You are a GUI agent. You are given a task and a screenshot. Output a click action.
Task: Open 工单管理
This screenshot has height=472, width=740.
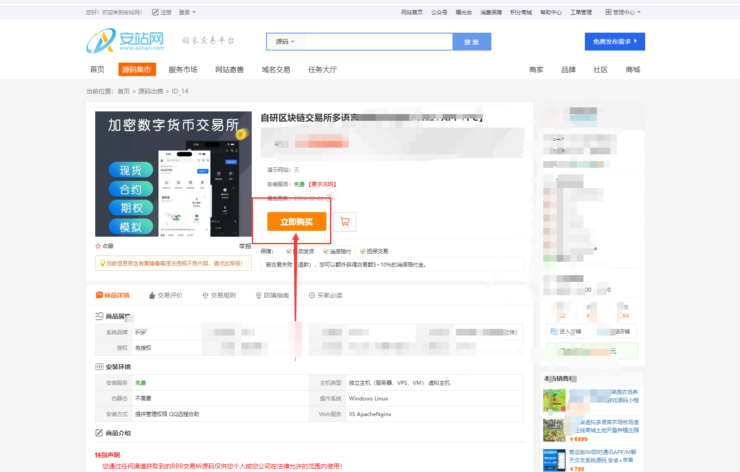tap(581, 12)
